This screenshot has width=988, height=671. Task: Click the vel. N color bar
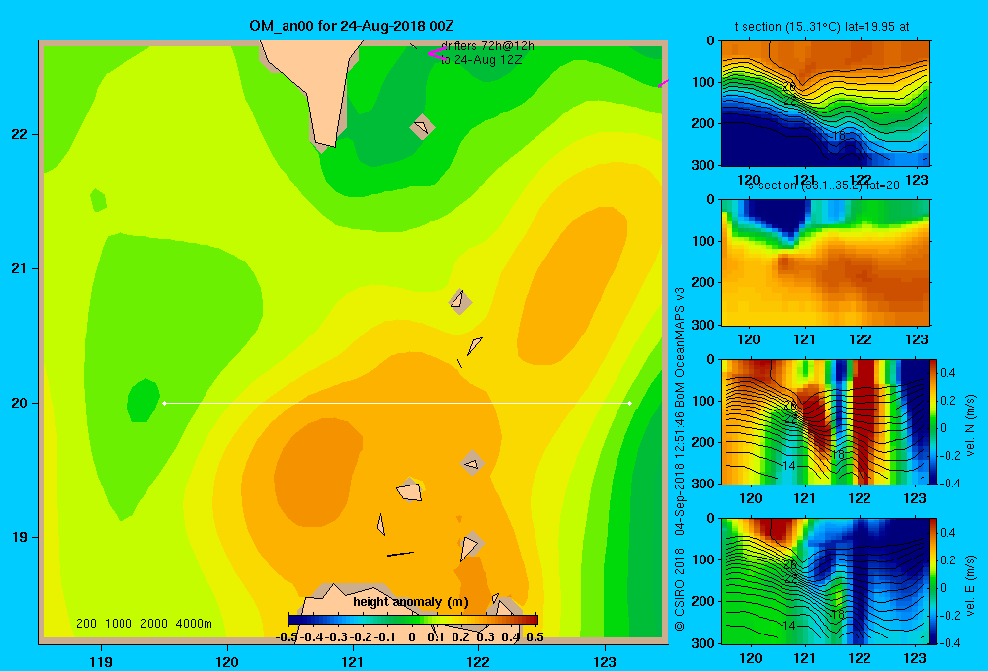(x=934, y=421)
